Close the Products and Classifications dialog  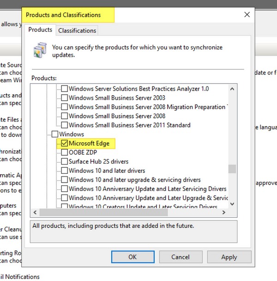(x=247, y=14)
